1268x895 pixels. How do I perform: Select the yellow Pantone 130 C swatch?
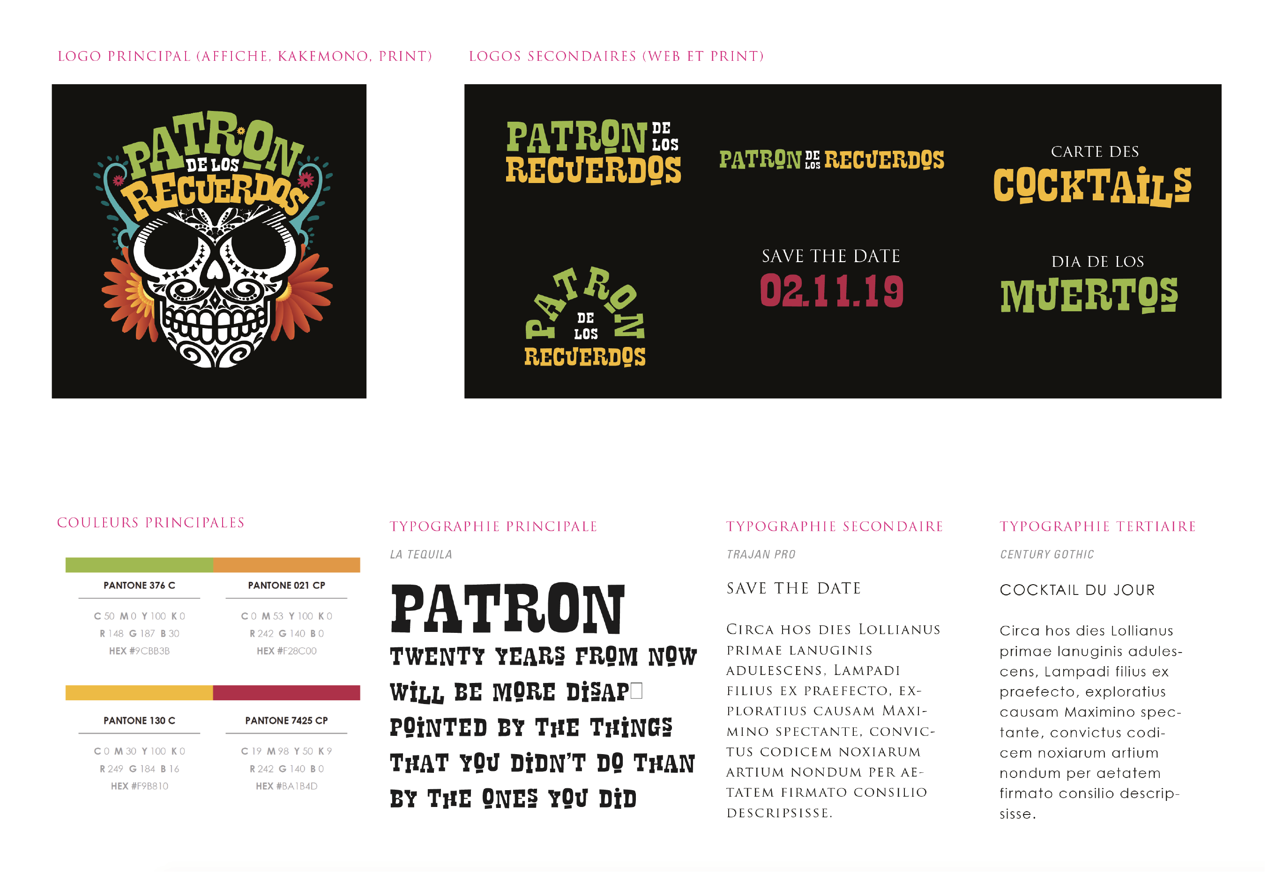coord(139,692)
